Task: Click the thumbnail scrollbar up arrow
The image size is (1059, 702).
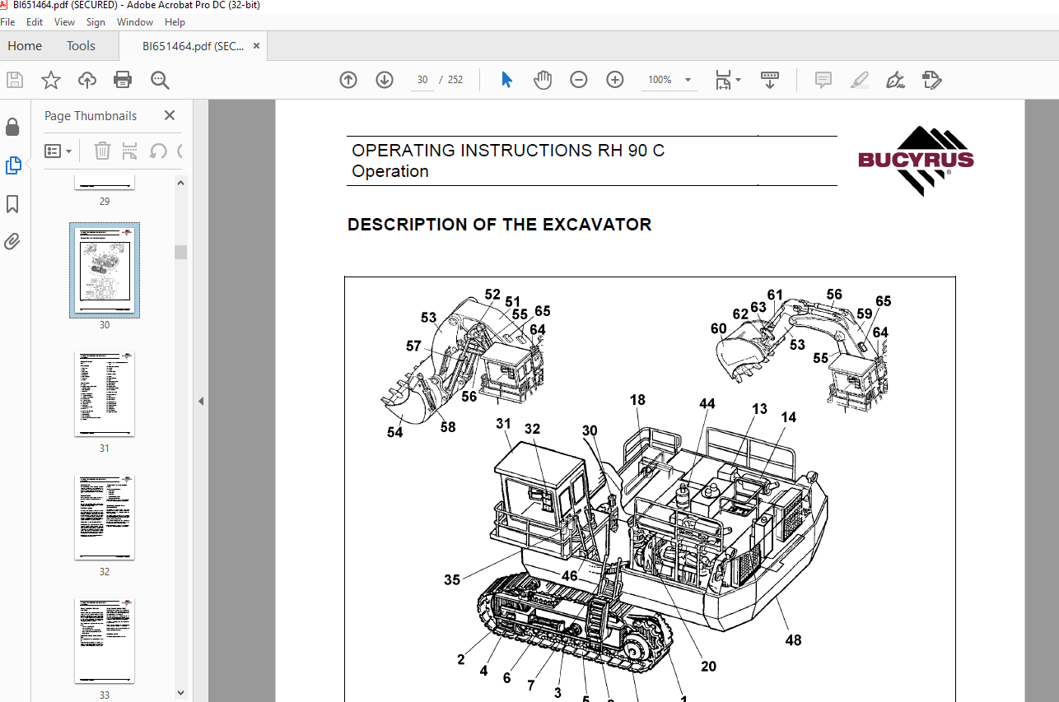Action: [180, 182]
